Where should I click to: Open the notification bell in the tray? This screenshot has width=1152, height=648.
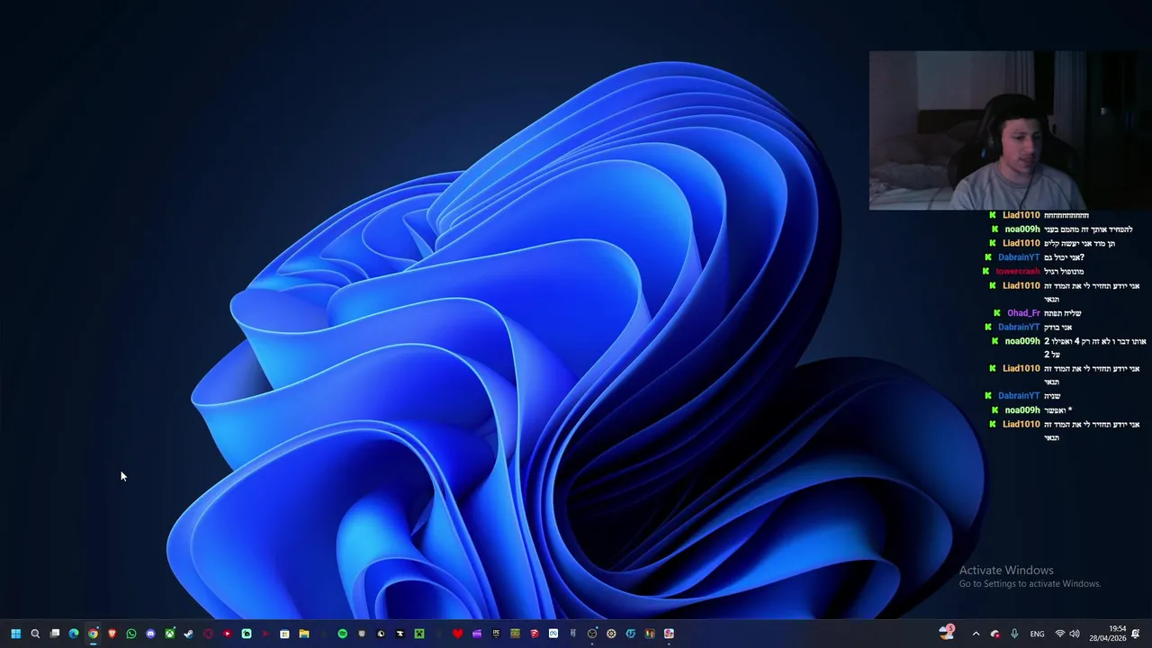coord(1136,634)
